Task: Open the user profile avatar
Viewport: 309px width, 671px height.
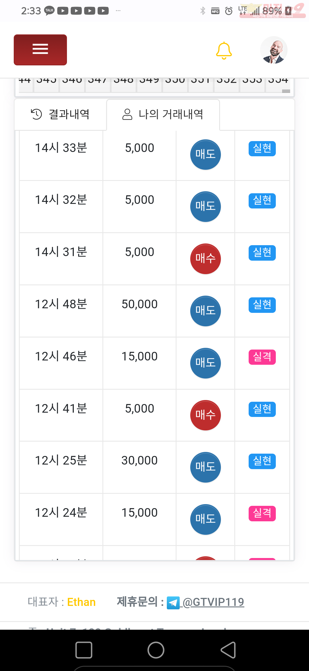Action: [x=274, y=50]
